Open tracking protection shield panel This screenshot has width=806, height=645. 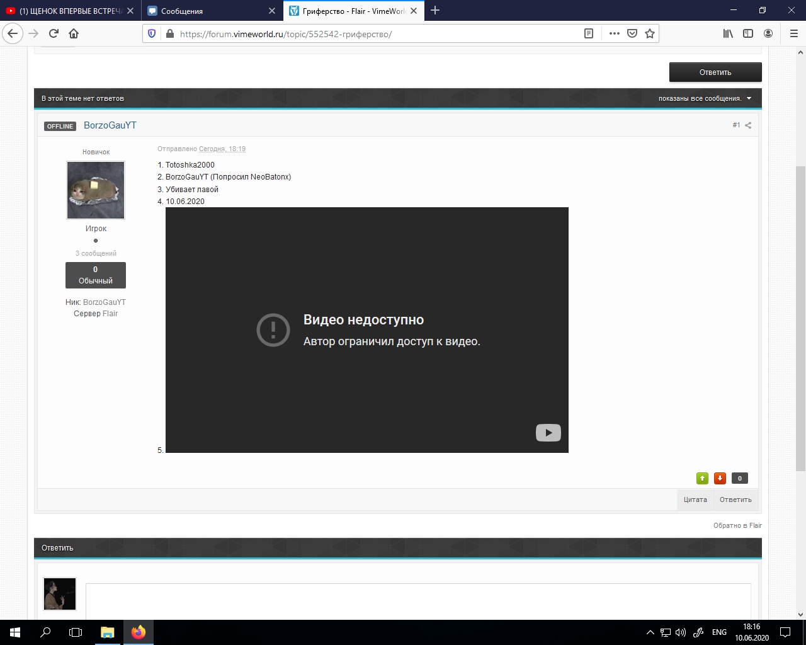[x=152, y=33]
